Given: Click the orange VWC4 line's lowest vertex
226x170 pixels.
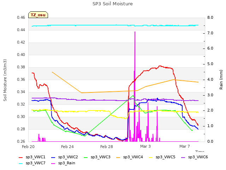Looking at the screenshot, I should [82, 93].
